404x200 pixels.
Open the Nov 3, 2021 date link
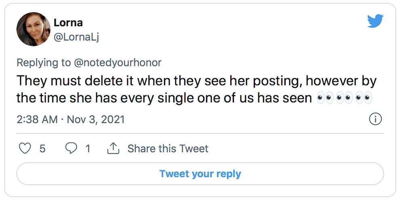96,119
